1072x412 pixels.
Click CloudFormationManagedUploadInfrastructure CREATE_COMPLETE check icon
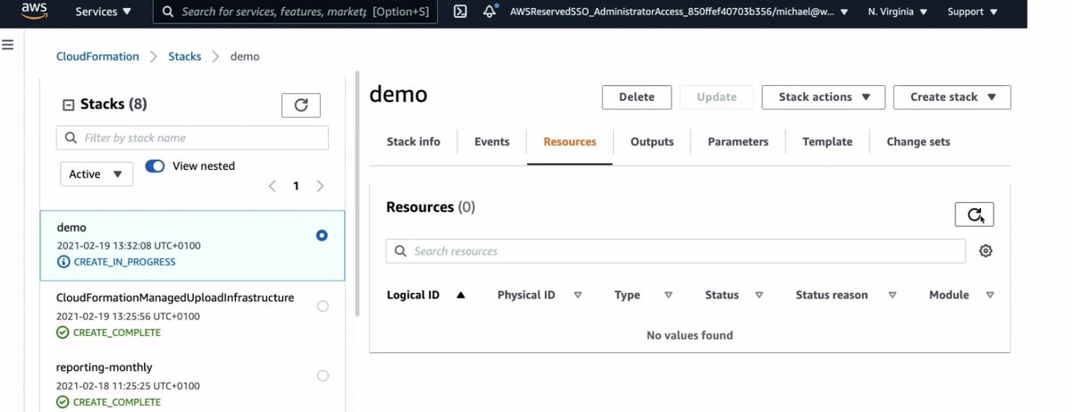pos(63,332)
